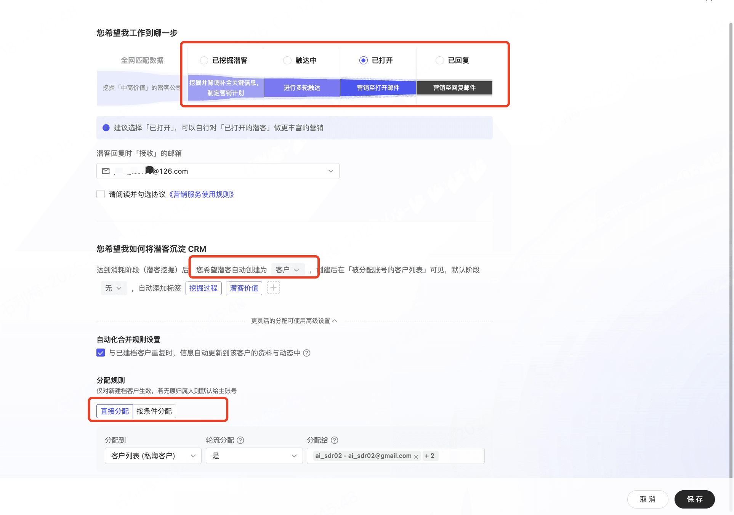Screen dimensions: 734x515
Task: Uncheck the auto-merge duplicate customer checkbox
Action: [x=101, y=353]
